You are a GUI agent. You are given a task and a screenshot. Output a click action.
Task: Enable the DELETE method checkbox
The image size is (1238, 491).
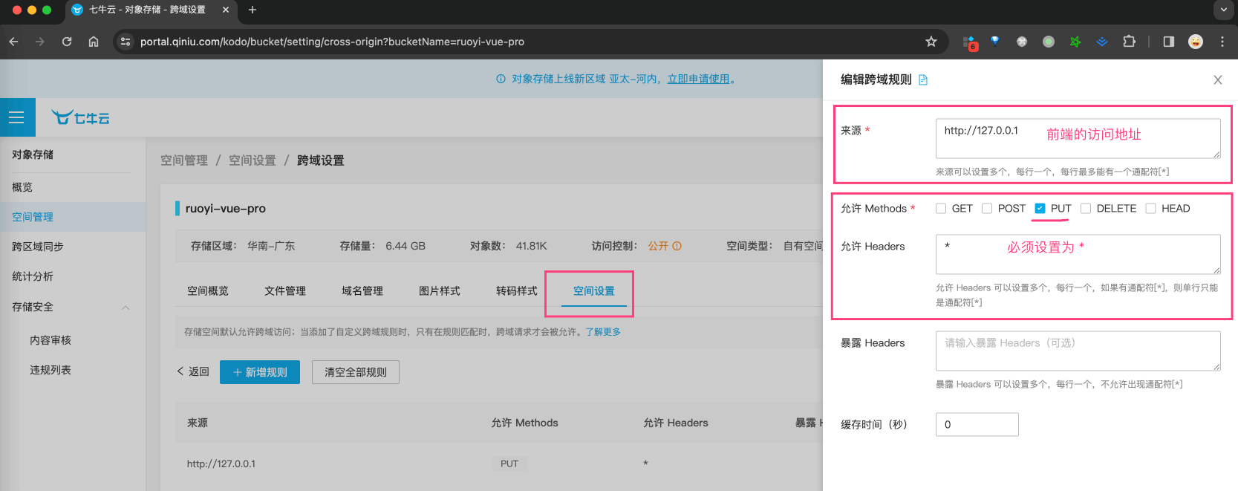1086,209
